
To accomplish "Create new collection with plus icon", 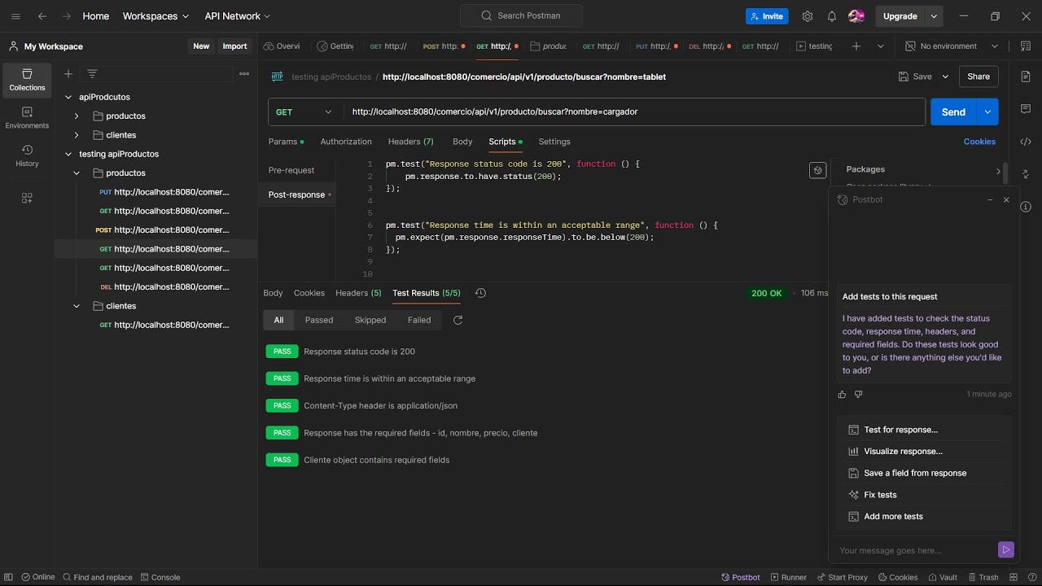I will click(68, 74).
